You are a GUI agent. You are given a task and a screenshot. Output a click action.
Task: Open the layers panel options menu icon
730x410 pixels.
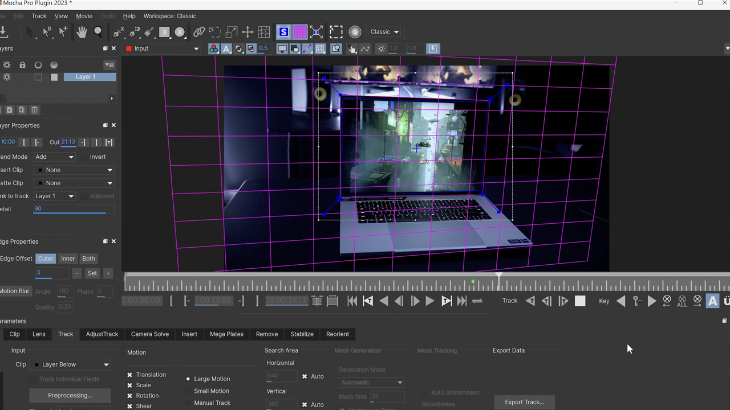point(109,65)
